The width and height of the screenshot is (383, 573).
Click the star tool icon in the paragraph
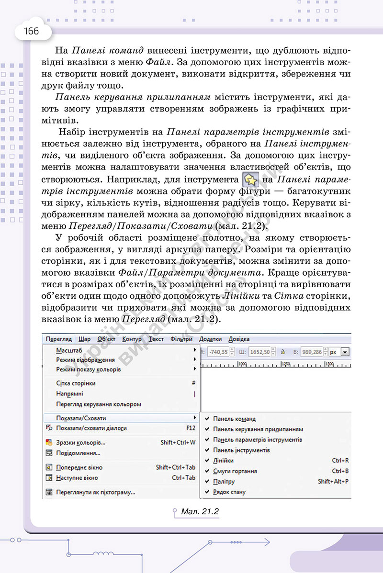tap(251, 180)
